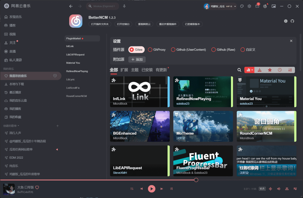Switch to the 主题 themes tab
Image resolution: width=303 pixels, height=198 pixels.
point(135,70)
